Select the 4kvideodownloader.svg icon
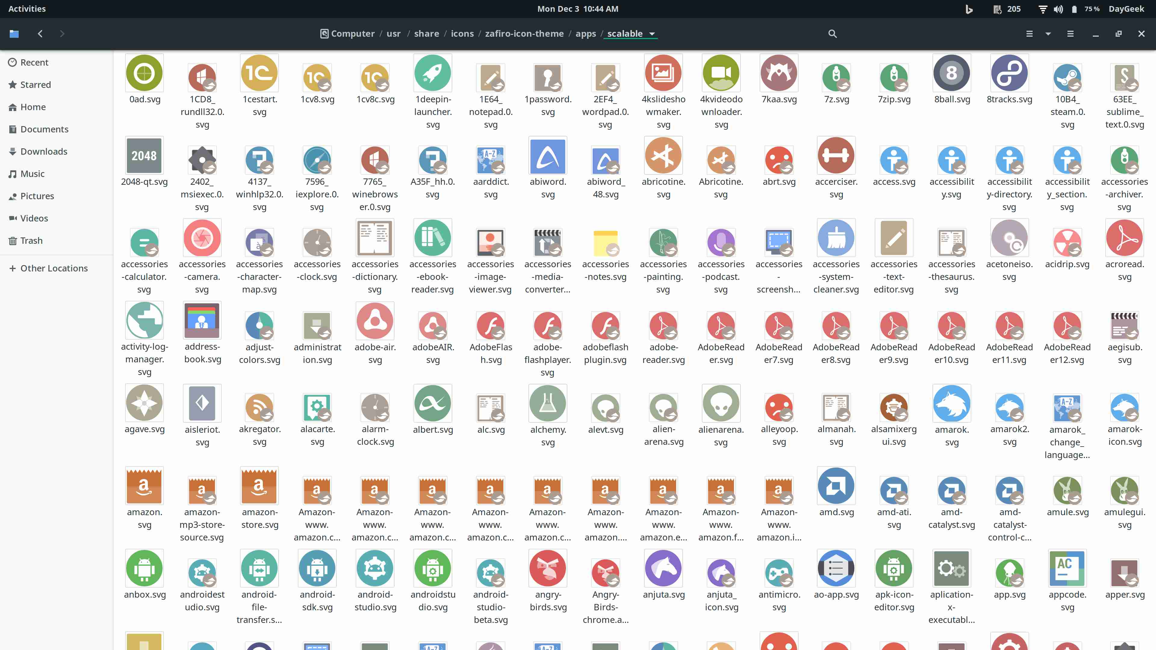This screenshot has height=650, width=1156. (x=721, y=73)
